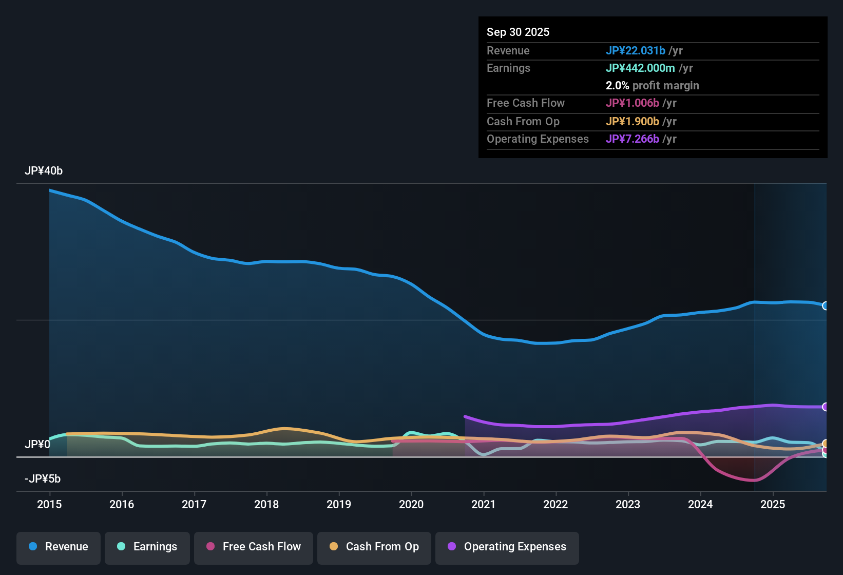Viewport: 843px width, 575px height.
Task: Select the Revenue endpoint marker on the chart
Action: 826,305
